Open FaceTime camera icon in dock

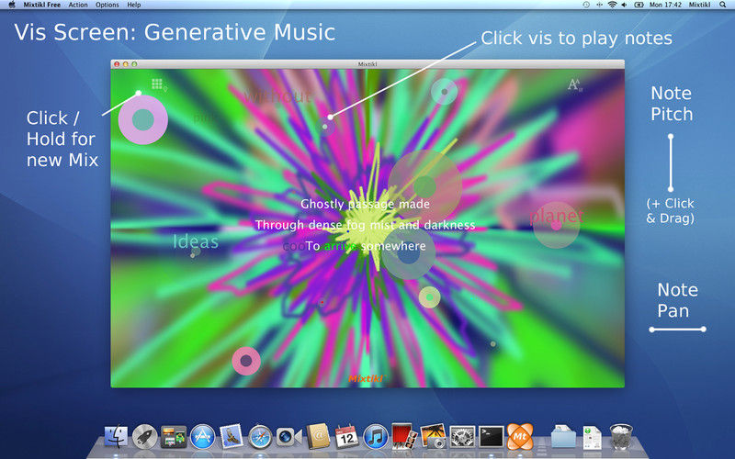point(288,437)
